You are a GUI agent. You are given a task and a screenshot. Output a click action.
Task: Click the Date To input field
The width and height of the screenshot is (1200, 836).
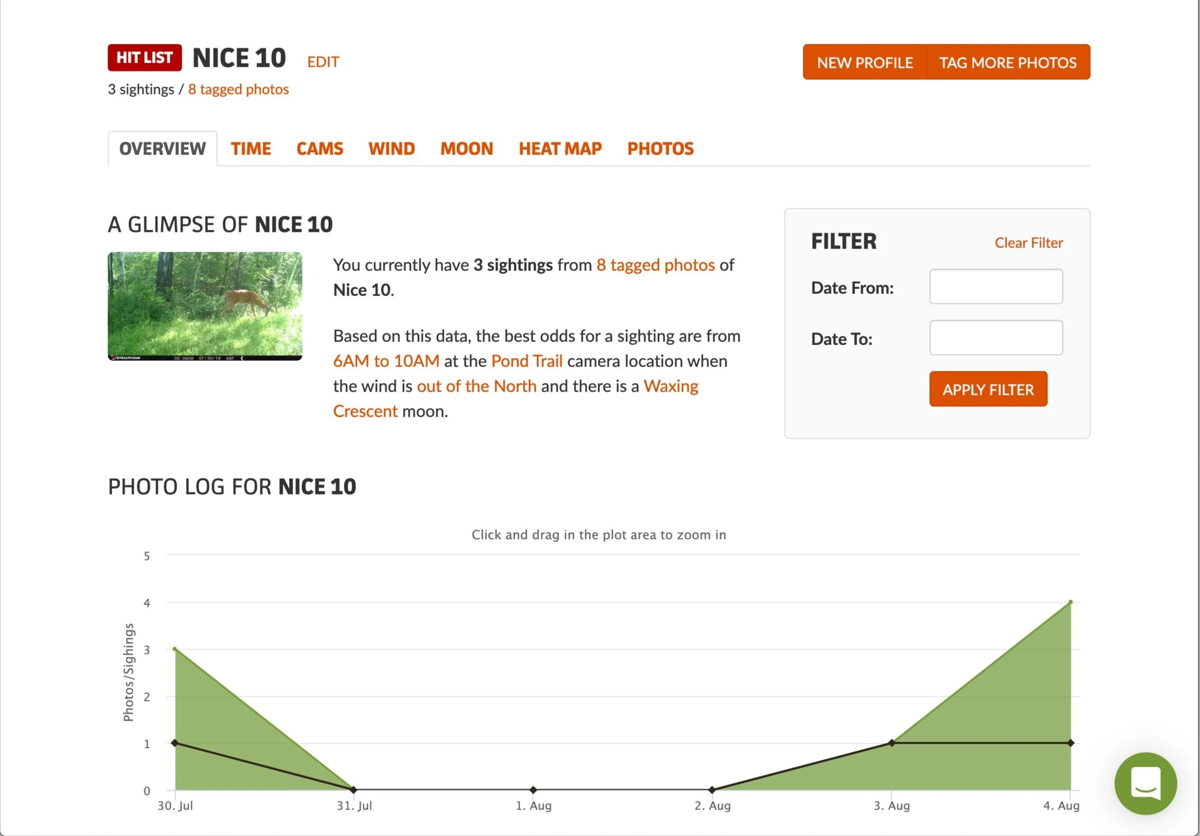point(996,337)
